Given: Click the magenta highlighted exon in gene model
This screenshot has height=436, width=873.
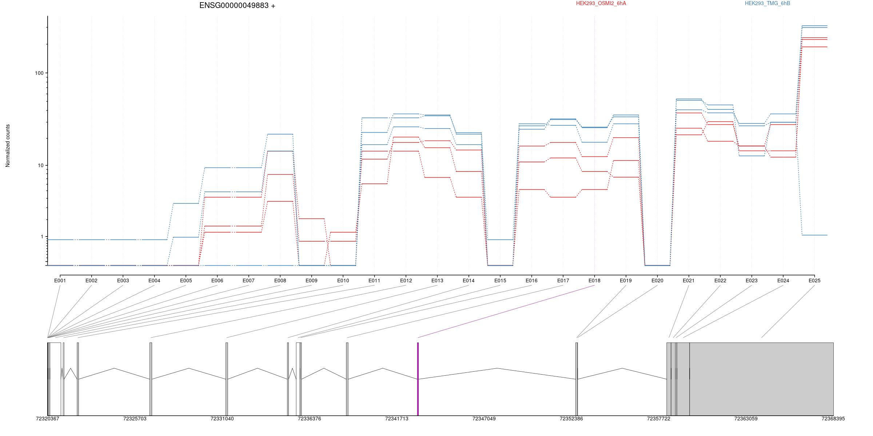Looking at the screenshot, I should pyautogui.click(x=418, y=379).
